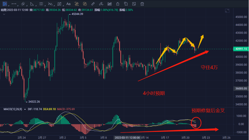Click the 3月 14 date on time axis
The height and width of the screenshot is (140, 249).
[x=145, y=137]
